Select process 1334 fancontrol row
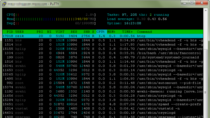Image resolution: width=210 pixels, height=118 pixels. (103, 53)
